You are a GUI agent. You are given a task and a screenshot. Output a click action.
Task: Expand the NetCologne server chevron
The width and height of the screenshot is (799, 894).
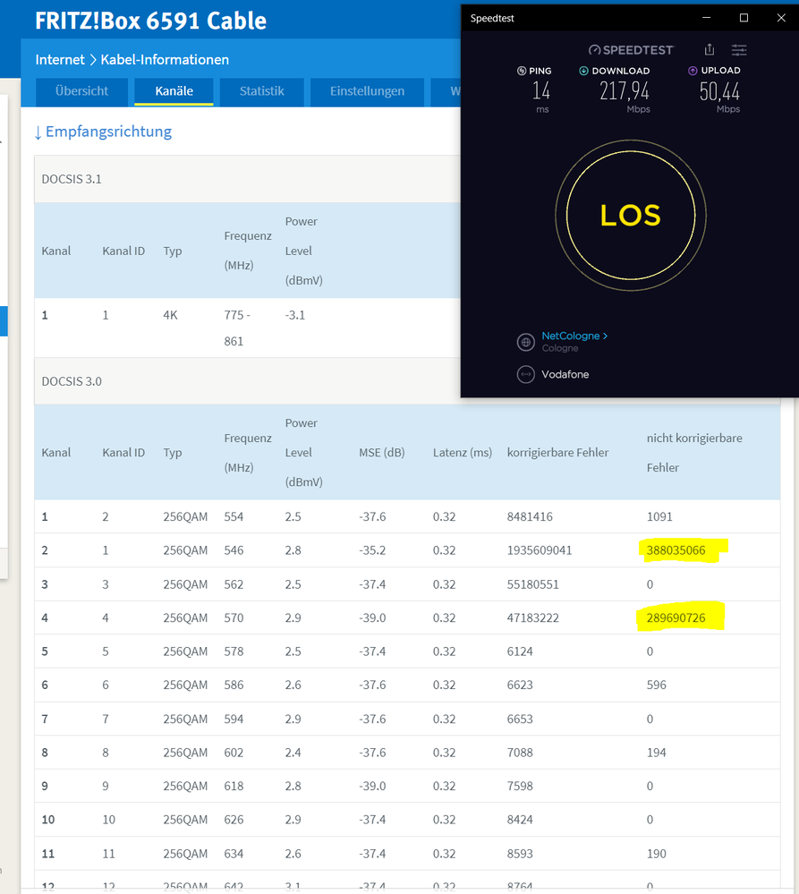tap(605, 336)
